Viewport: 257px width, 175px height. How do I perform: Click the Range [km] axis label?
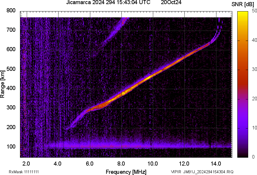coord(2,84)
